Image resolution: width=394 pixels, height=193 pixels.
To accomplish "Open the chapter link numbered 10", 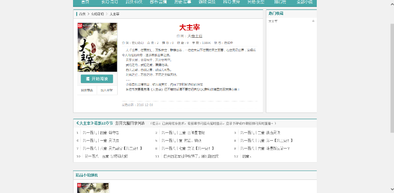I will coord(106,156).
